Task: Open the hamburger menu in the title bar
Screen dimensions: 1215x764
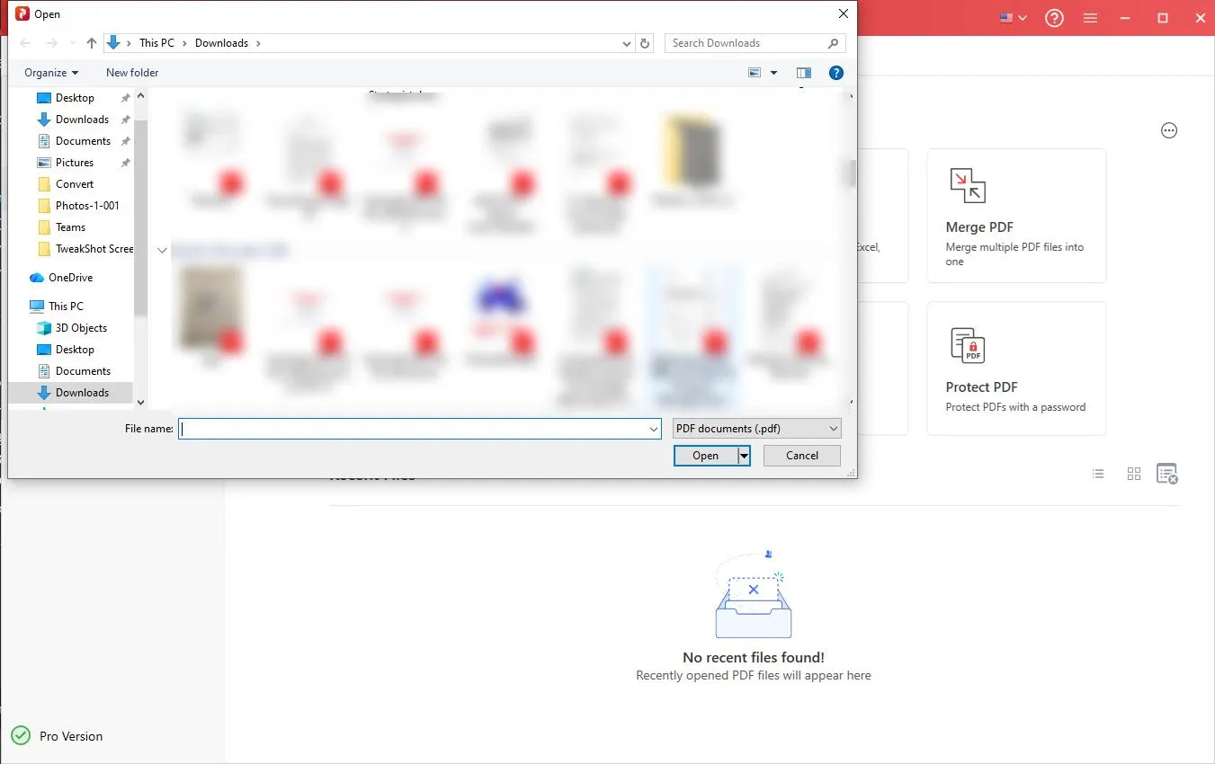Action: (1090, 17)
